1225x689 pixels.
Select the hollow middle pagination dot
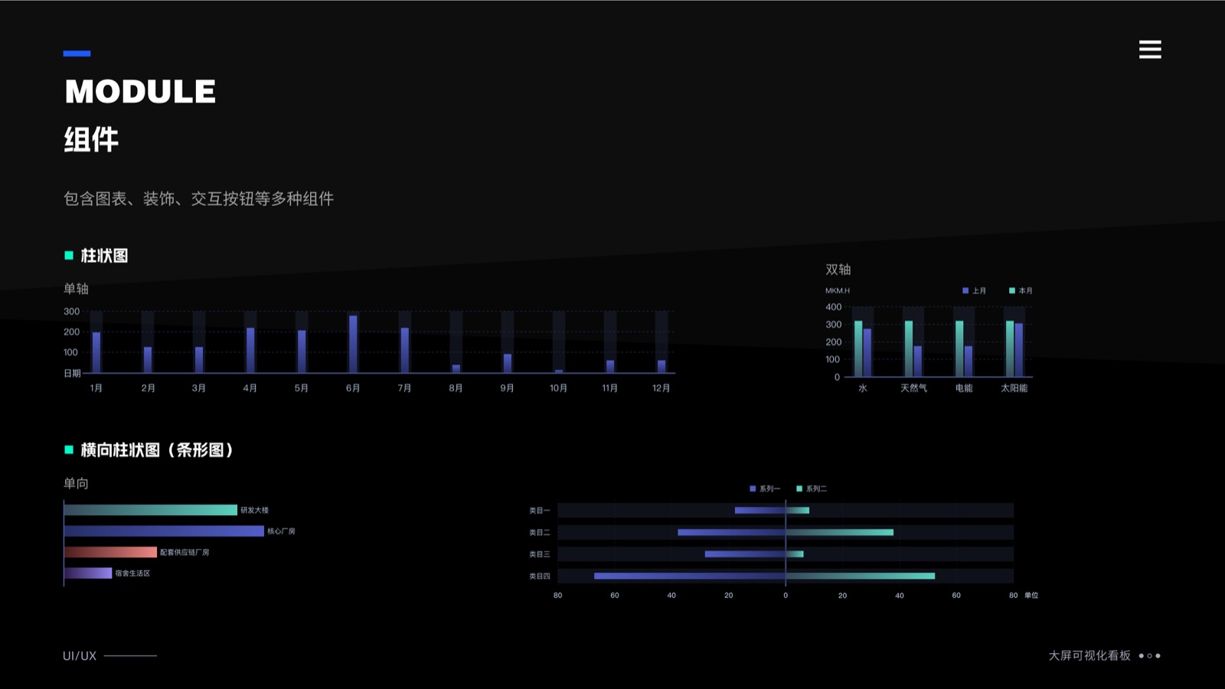pyautogui.click(x=1149, y=656)
